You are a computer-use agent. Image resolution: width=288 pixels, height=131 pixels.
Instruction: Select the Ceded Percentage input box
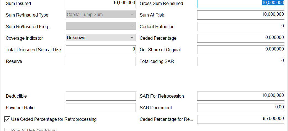241,38
